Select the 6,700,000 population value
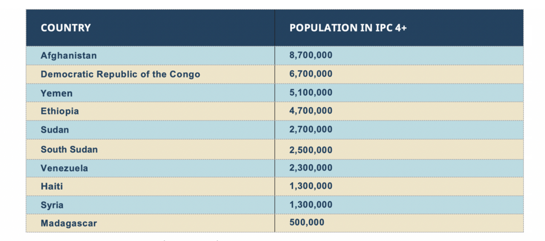This screenshot has height=241, width=545. (x=311, y=74)
